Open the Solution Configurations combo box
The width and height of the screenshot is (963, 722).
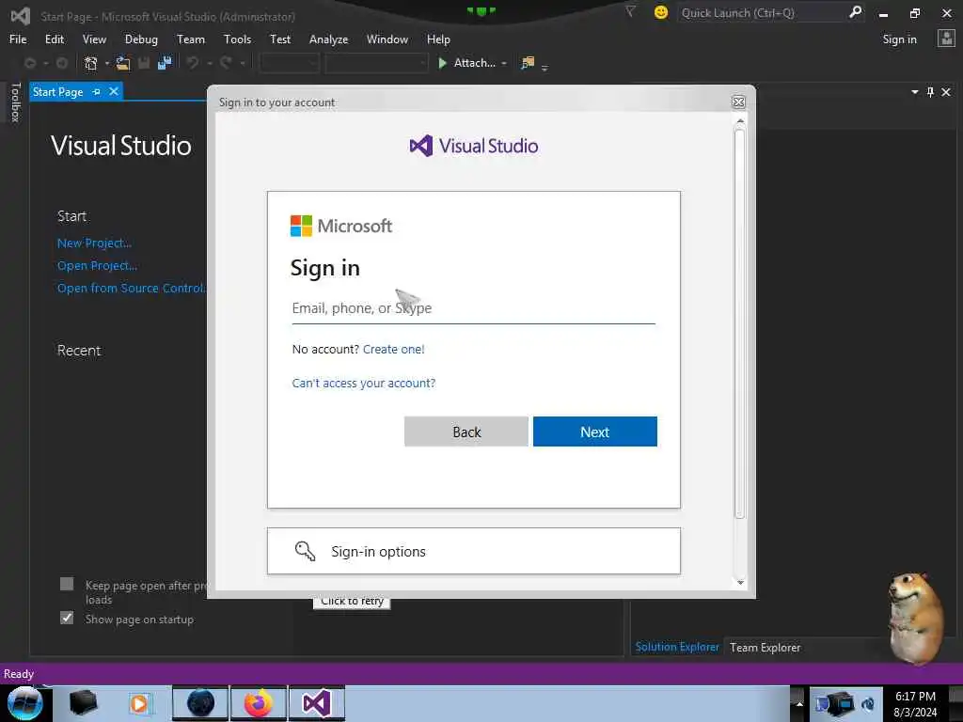click(x=290, y=63)
